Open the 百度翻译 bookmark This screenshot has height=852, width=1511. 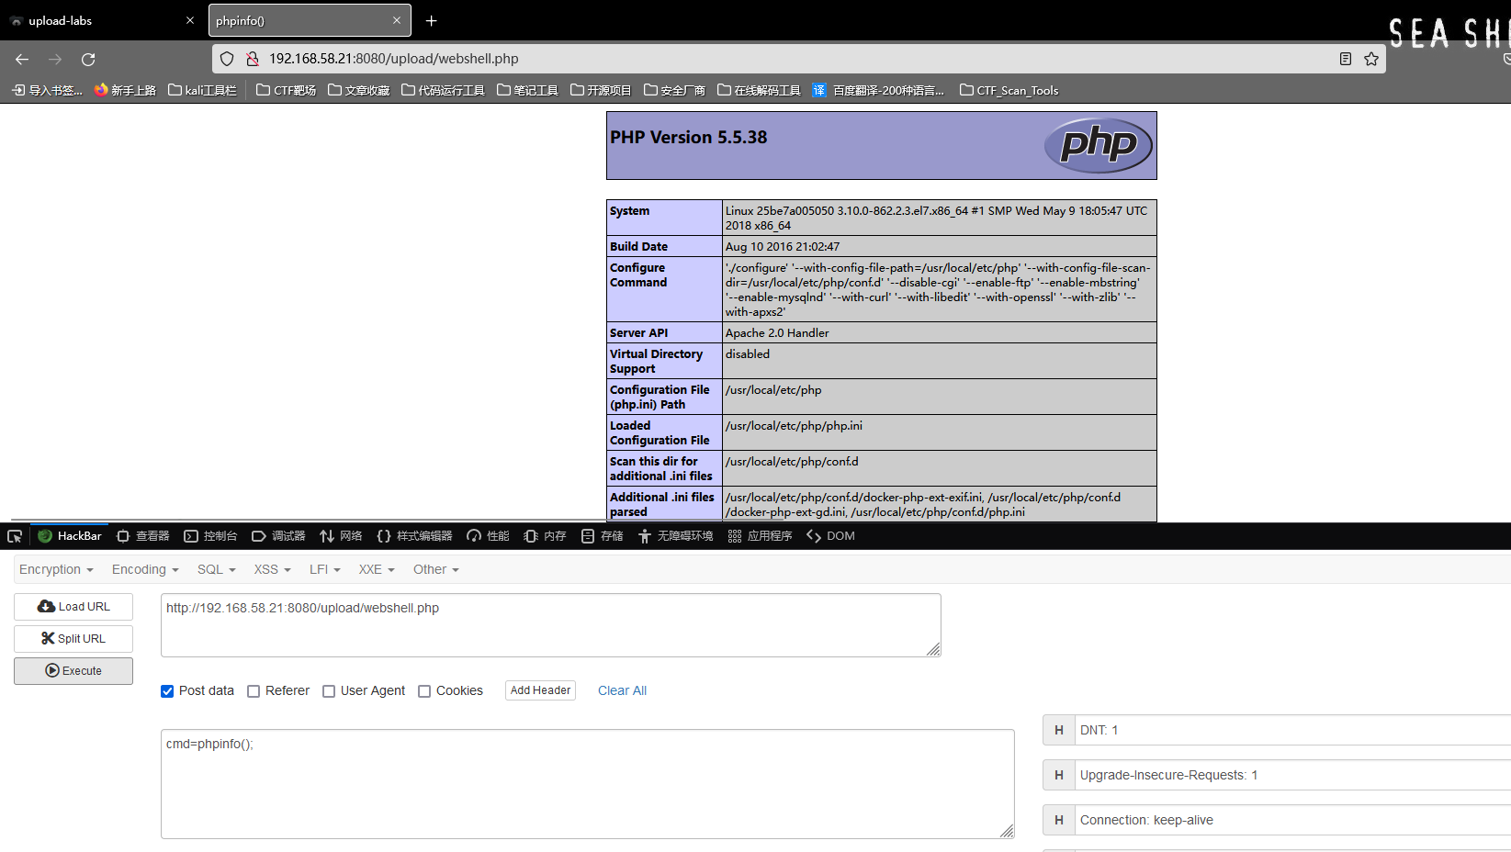878,90
